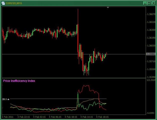Click the 1.35710 price scale value
This screenshot has width=157, height=120.
pyautogui.click(x=151, y=61)
